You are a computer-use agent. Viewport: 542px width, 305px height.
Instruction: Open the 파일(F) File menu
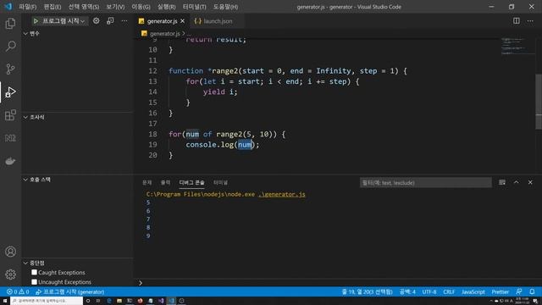(x=28, y=7)
